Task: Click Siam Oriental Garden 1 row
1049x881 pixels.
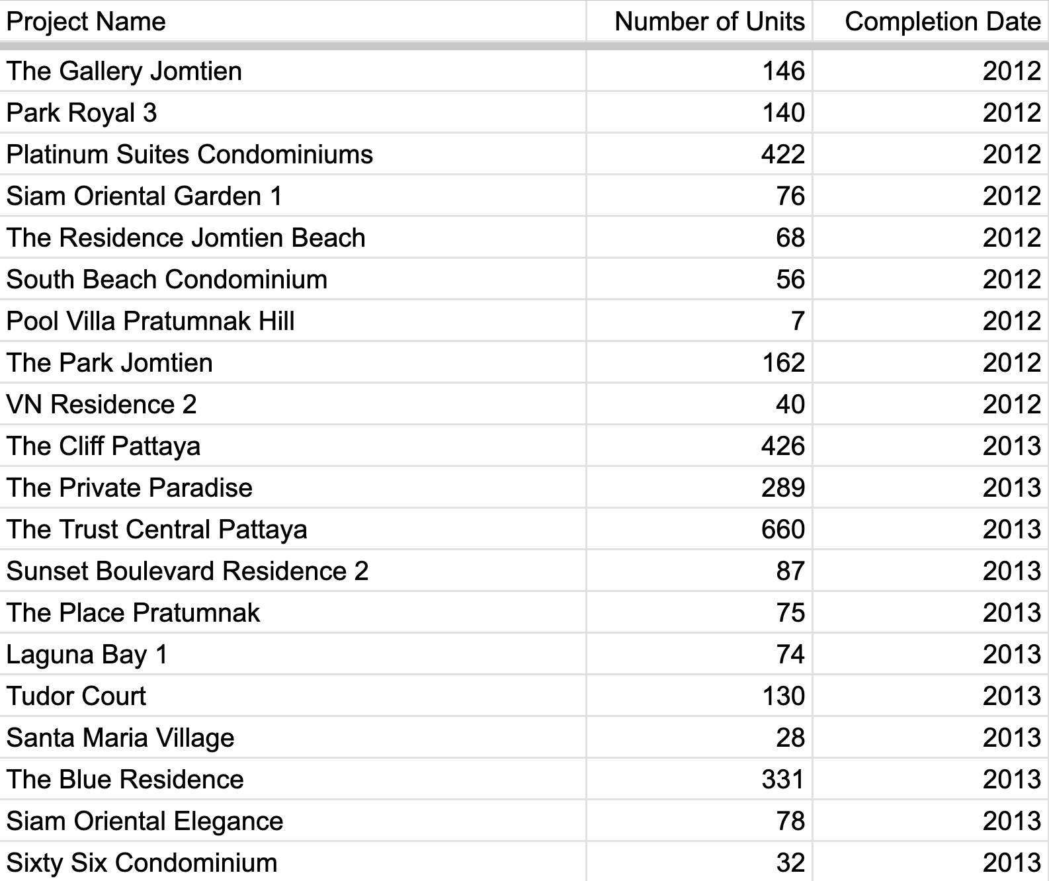Action: click(524, 196)
